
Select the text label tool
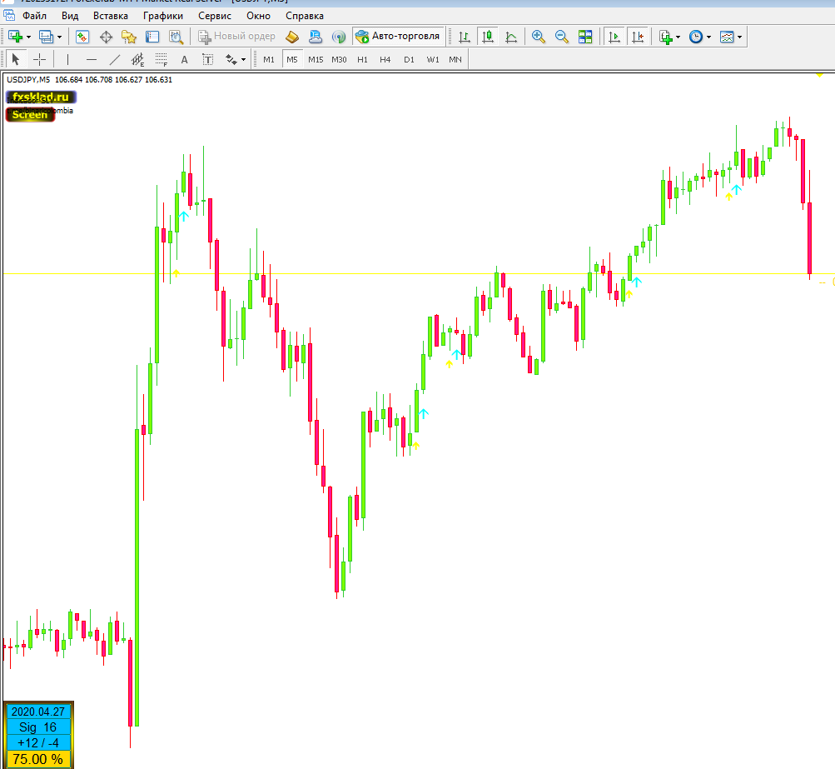207,59
